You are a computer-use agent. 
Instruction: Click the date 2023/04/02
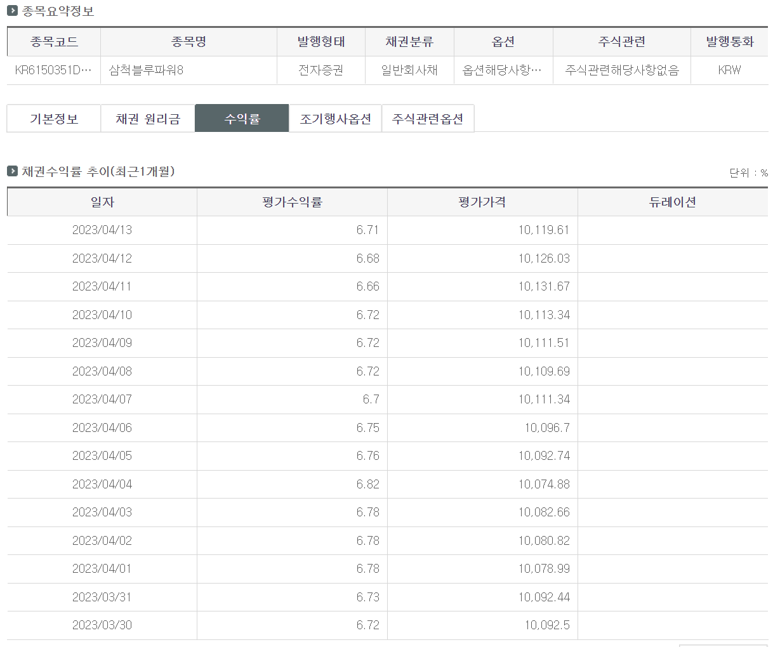[102, 541]
